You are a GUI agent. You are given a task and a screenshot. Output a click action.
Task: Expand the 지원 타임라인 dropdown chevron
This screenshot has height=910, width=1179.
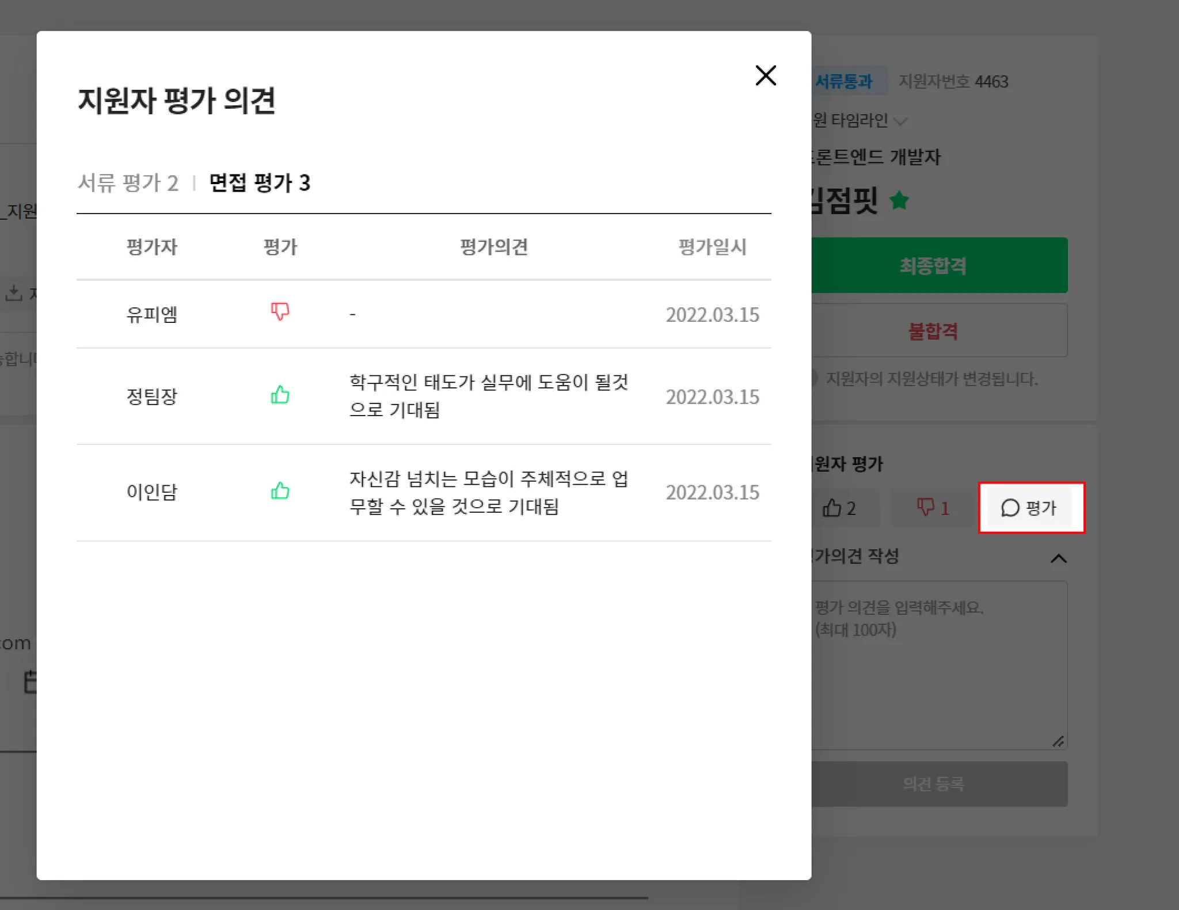[x=901, y=121]
